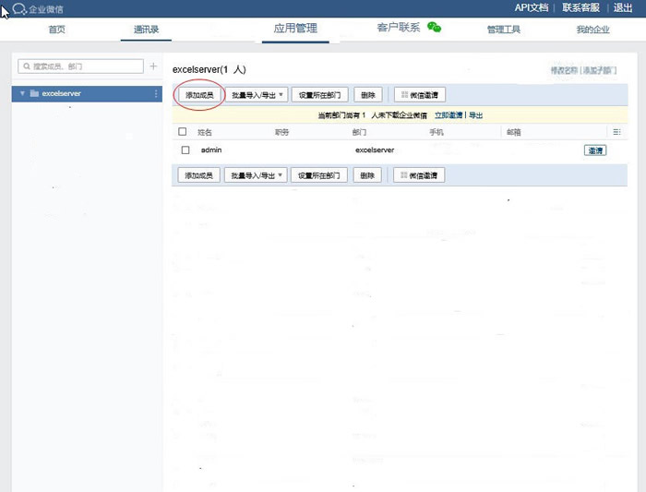Viewport: 646px width, 492px height.
Task: Tick the checkbox for the admin row
Action: click(x=185, y=150)
